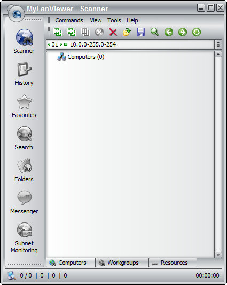Open the Search tool in sidebar

pos(24,138)
